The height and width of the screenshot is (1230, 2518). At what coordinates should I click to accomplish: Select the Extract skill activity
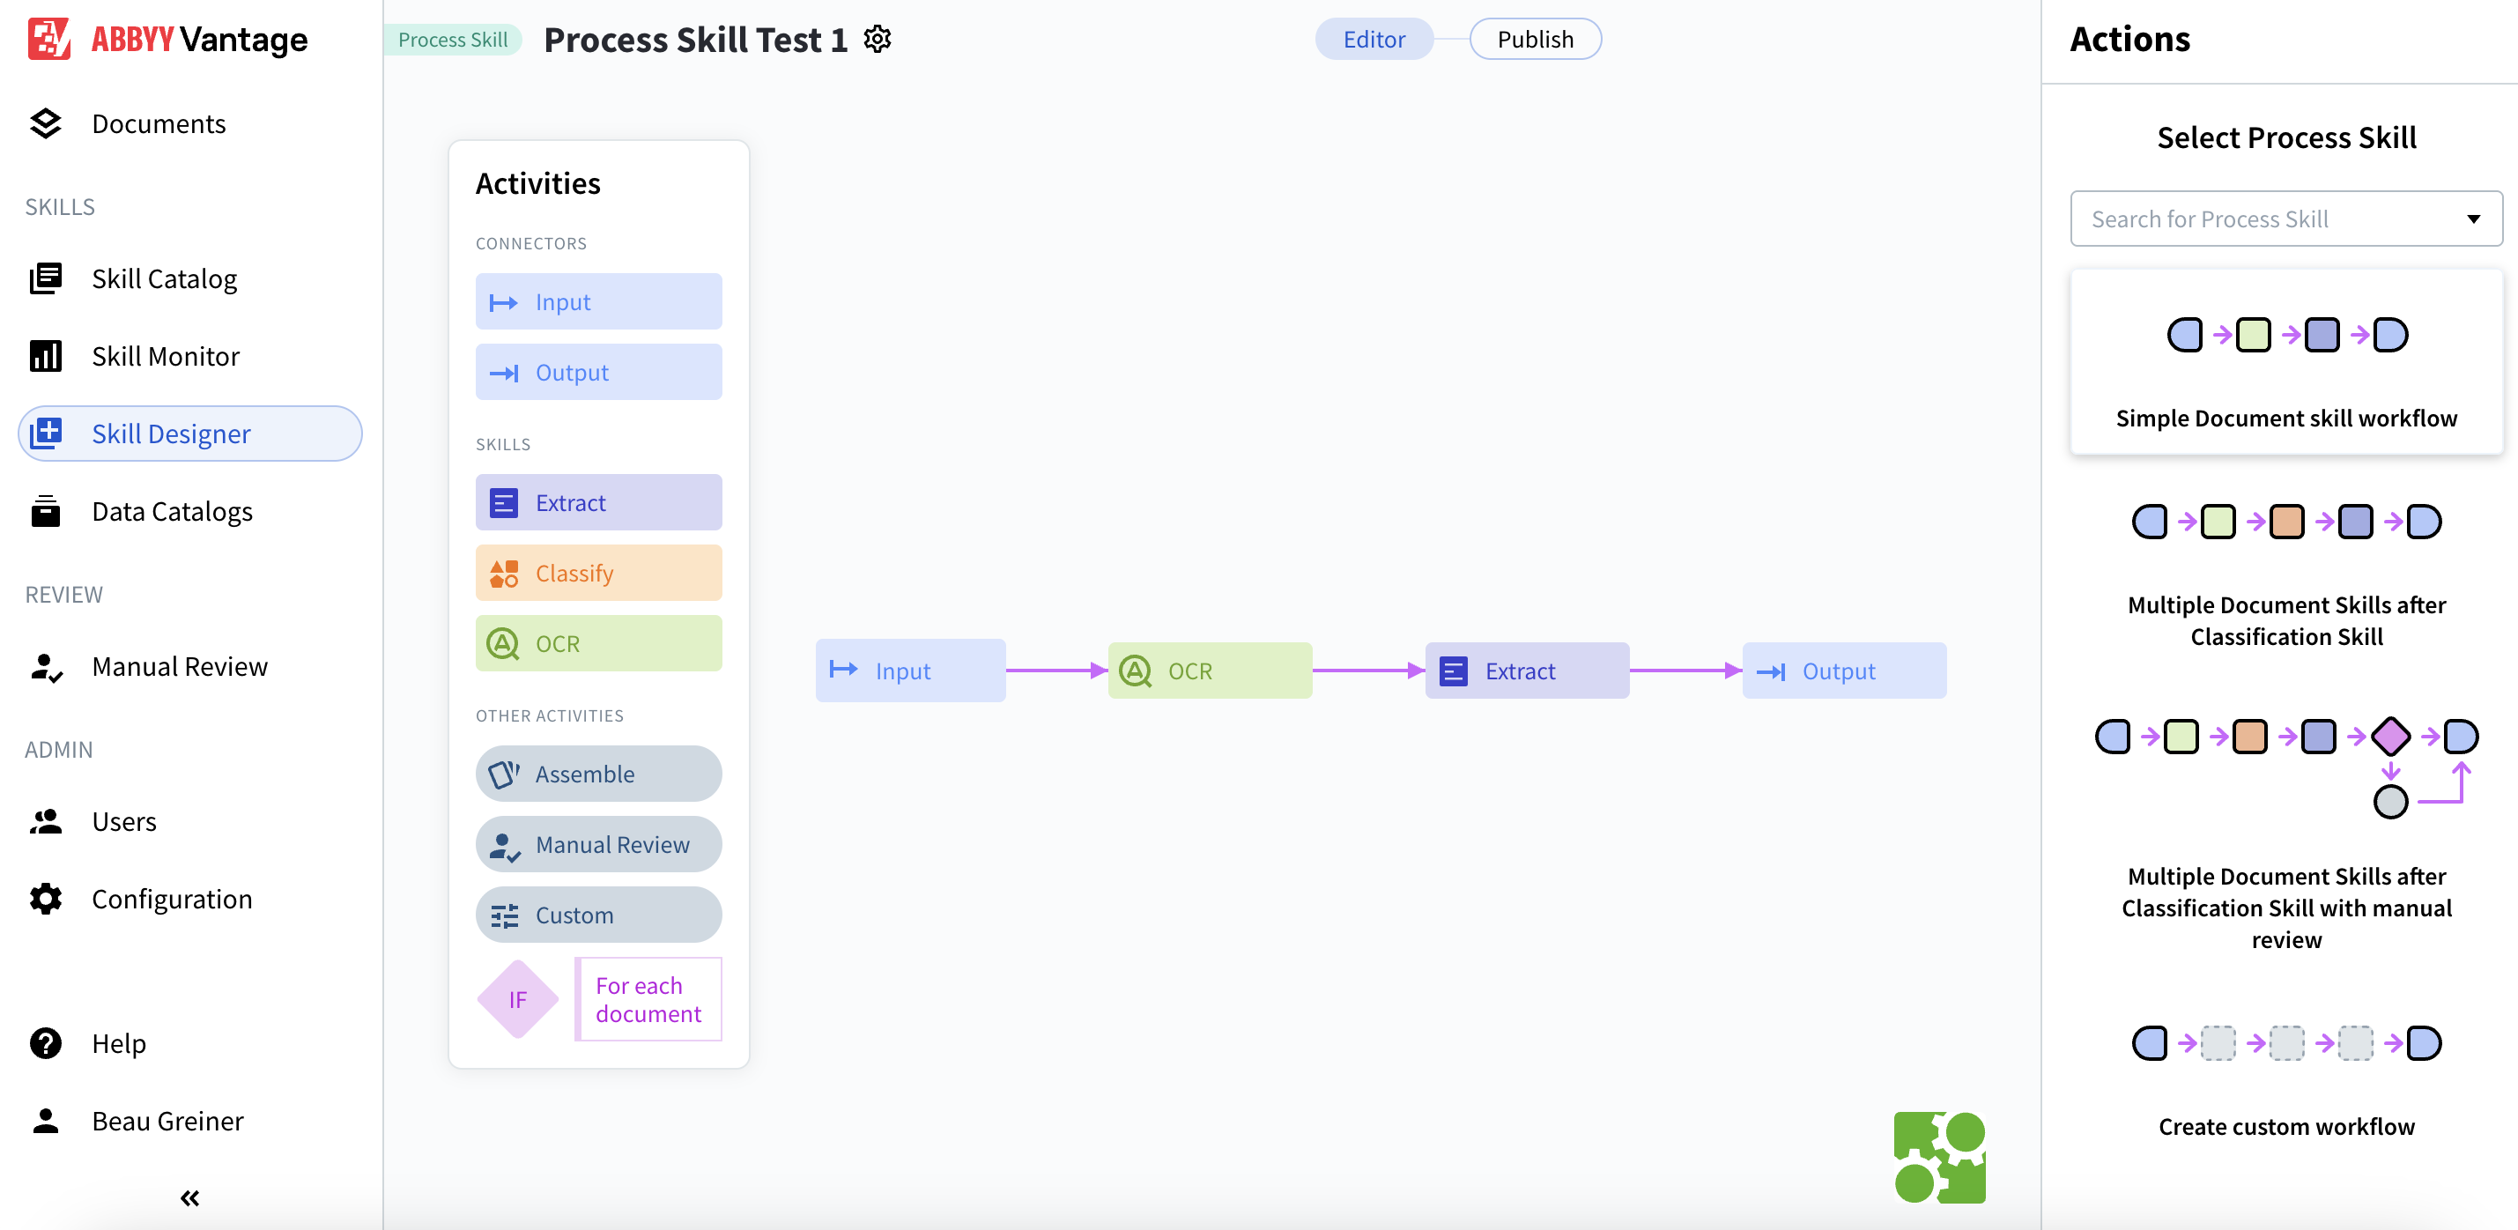(598, 501)
